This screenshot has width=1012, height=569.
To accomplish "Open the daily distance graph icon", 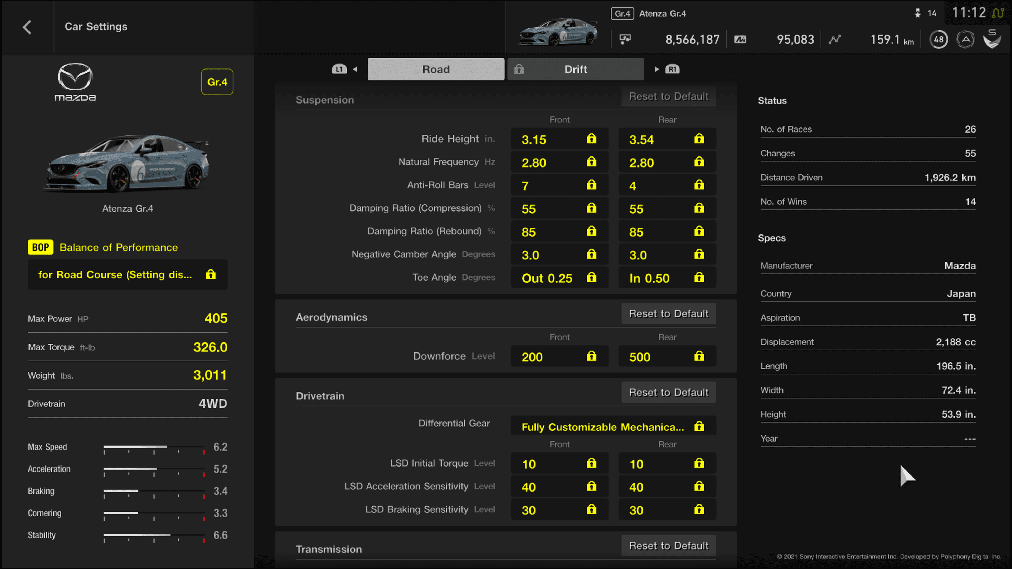I will point(835,39).
